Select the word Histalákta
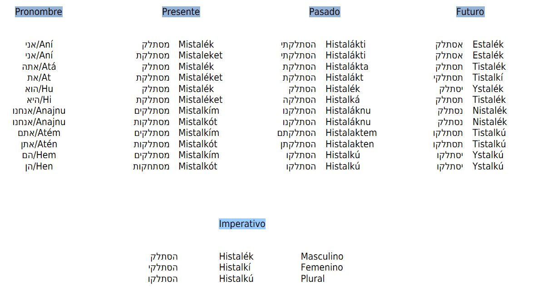 (347, 67)
